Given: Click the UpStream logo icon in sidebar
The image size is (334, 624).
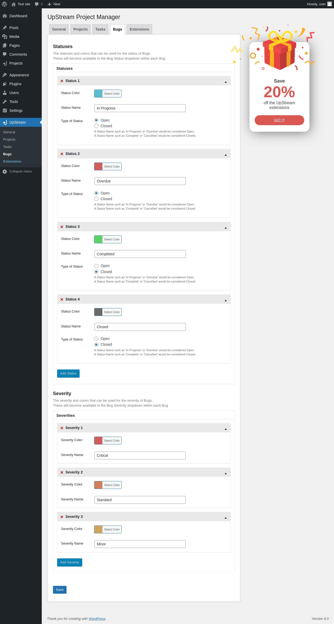Looking at the screenshot, I should pos(5,122).
